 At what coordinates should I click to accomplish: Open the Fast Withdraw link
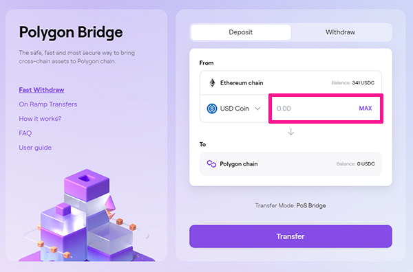41,90
